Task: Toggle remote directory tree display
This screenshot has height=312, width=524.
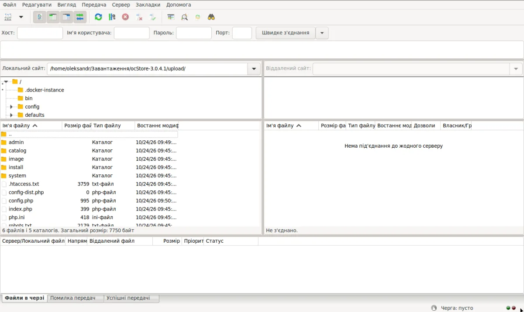Action: coord(66,17)
